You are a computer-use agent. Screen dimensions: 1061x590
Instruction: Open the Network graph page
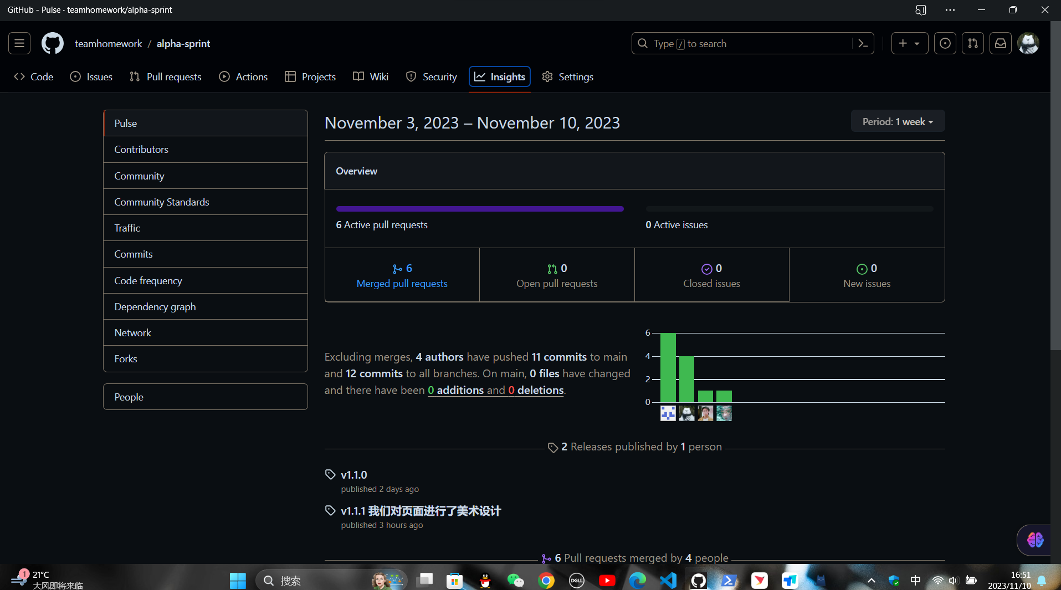[206, 332]
